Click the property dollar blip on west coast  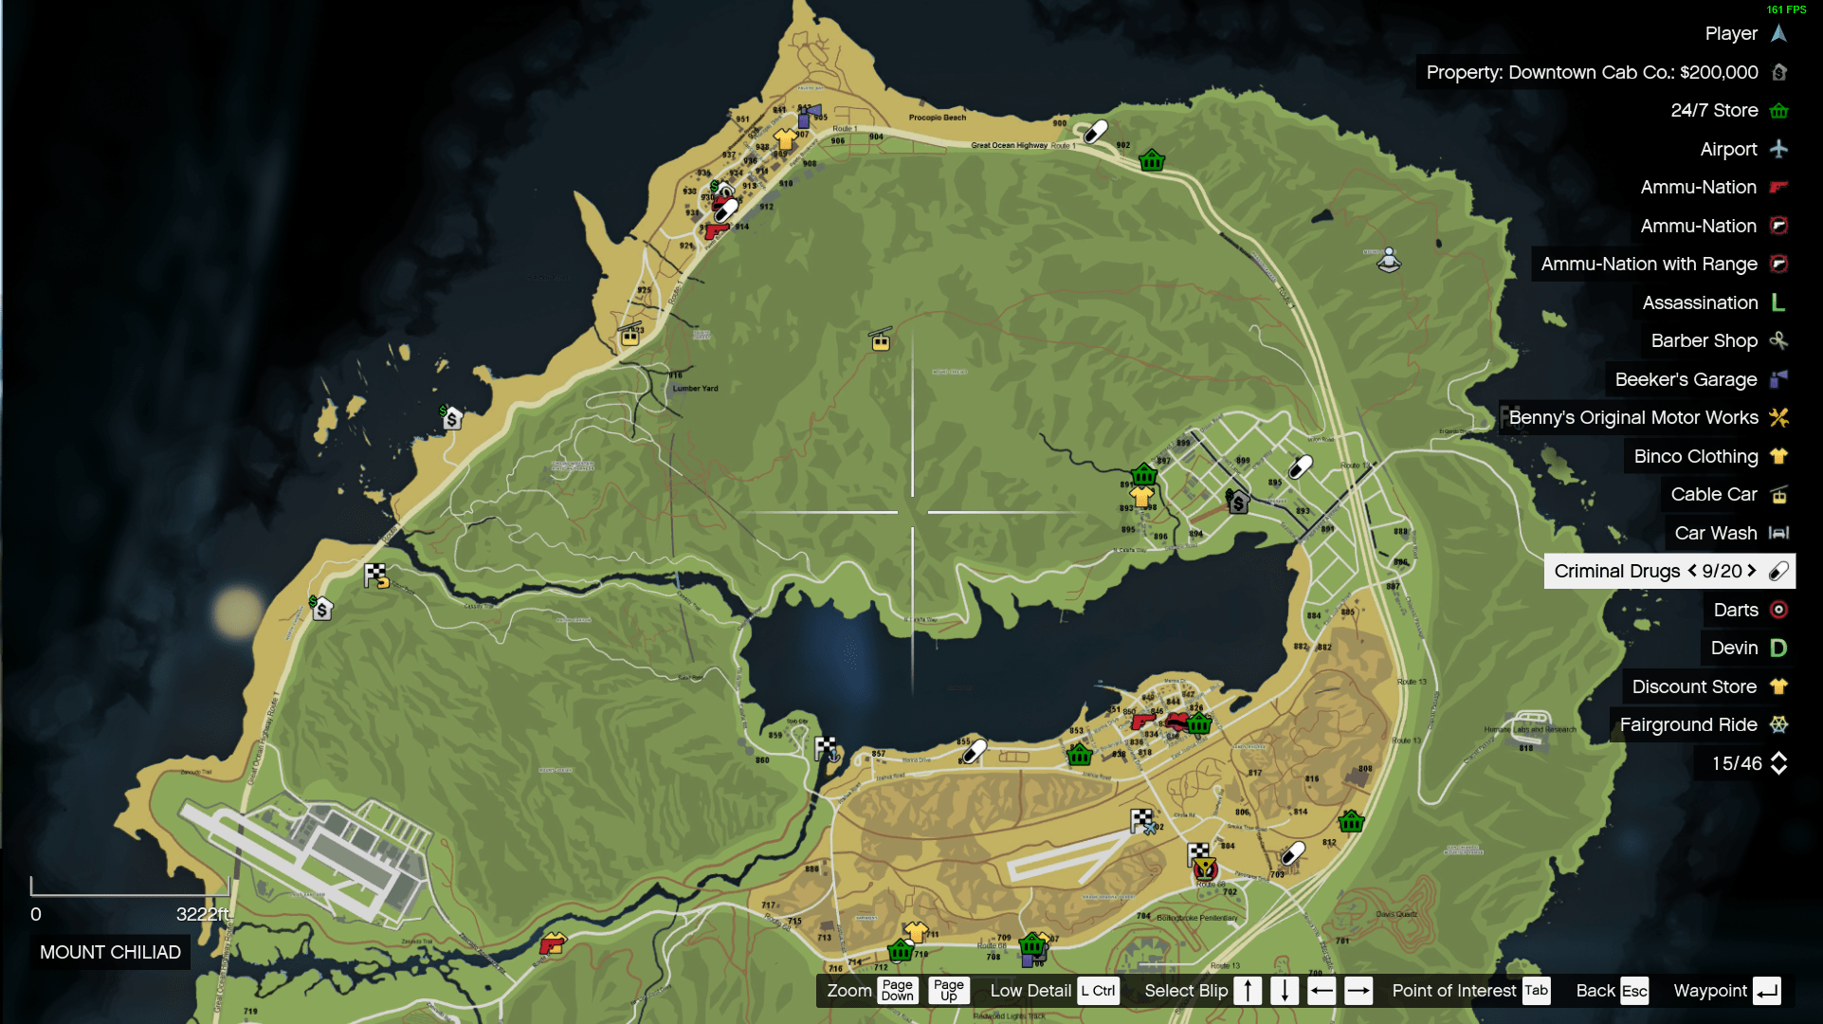point(451,417)
